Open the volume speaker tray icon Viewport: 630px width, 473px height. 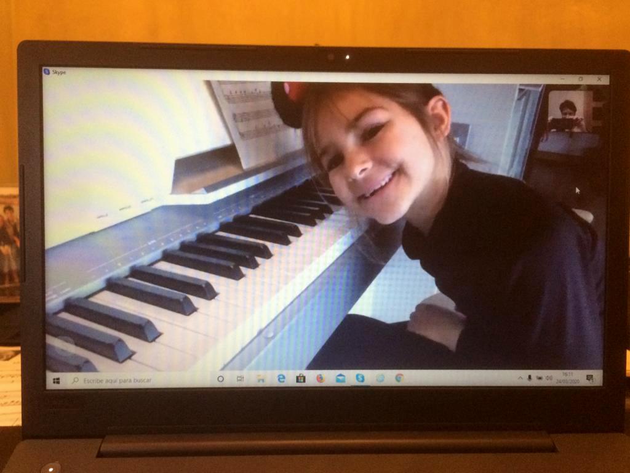coord(549,378)
